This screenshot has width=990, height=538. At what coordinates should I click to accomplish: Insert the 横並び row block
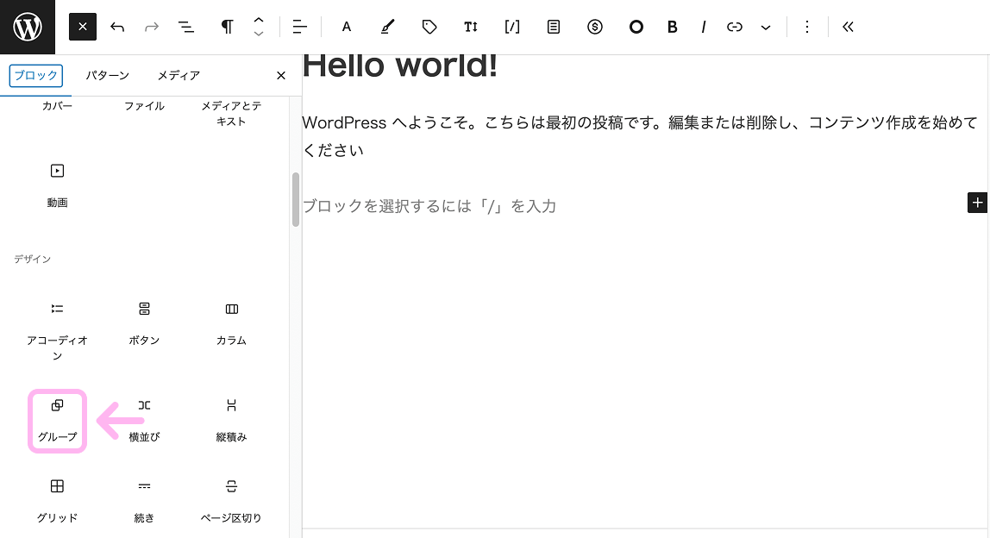click(x=144, y=420)
